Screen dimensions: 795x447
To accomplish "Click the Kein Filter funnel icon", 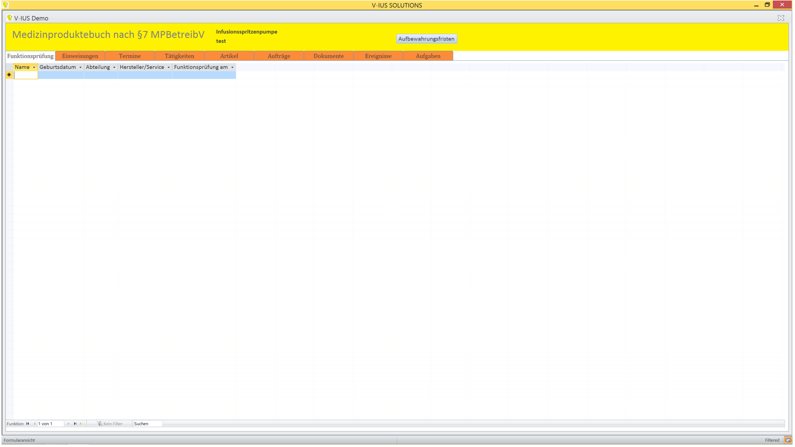I will [99, 424].
